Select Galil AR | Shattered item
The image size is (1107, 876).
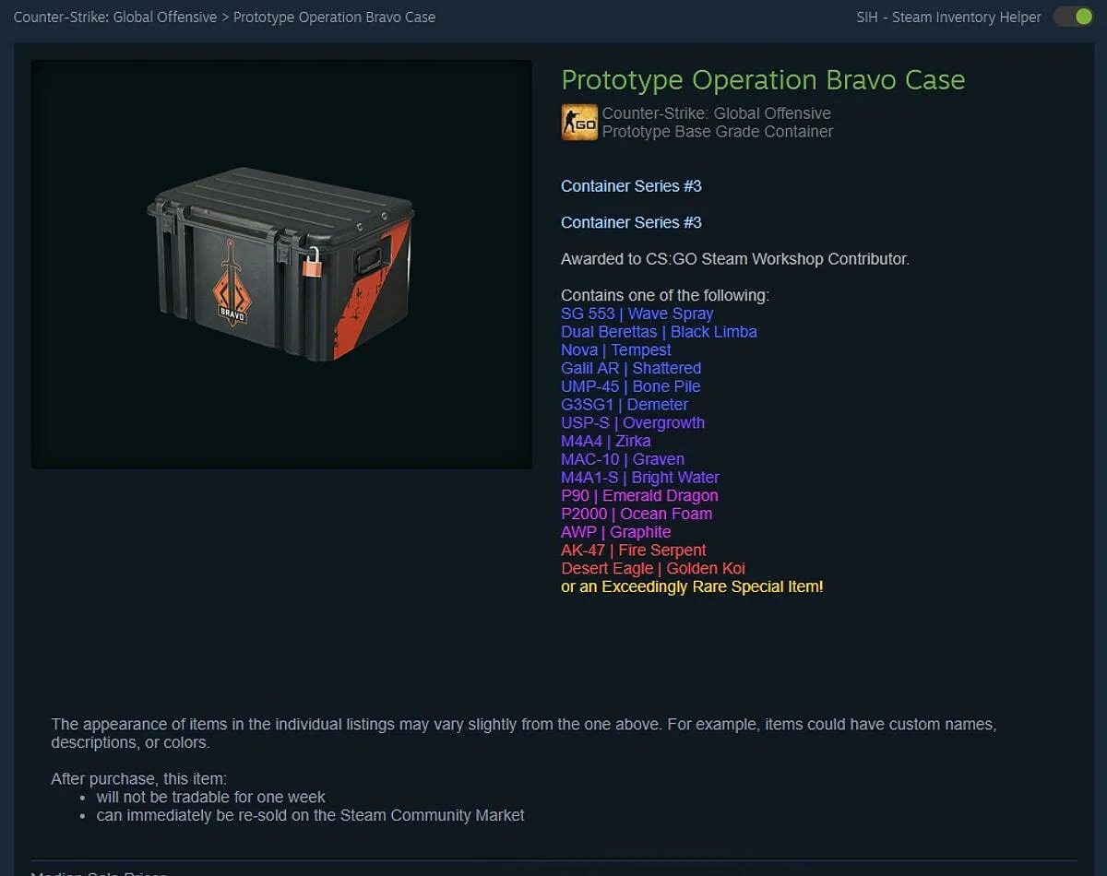(631, 368)
